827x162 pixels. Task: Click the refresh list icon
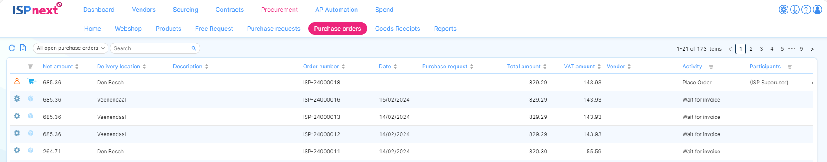[x=12, y=48]
